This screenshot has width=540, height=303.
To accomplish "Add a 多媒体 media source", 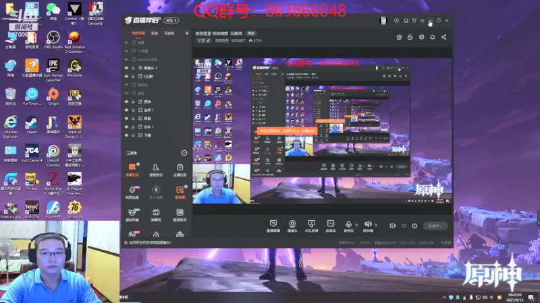I will (331, 226).
